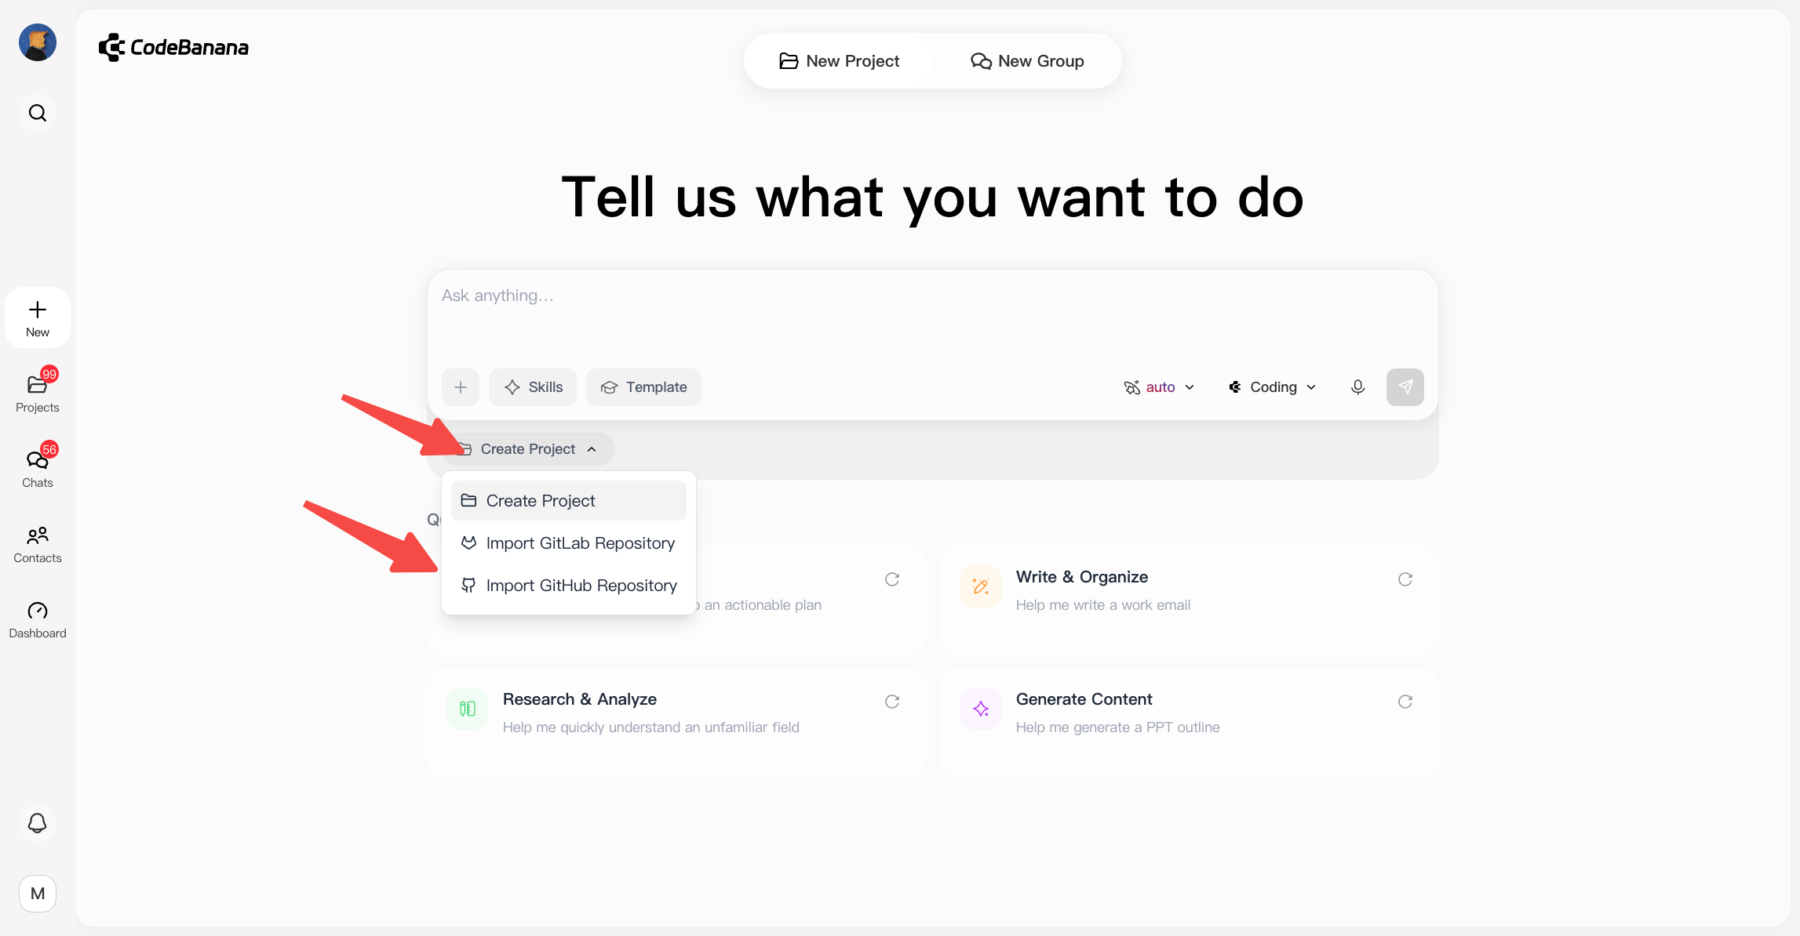This screenshot has height=936, width=1800.
Task: Click the Write & Organize pencil icon
Action: [x=981, y=586]
